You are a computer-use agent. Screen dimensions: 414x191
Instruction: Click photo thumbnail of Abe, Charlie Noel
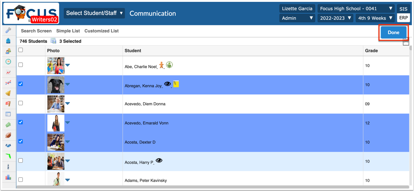click(x=56, y=65)
